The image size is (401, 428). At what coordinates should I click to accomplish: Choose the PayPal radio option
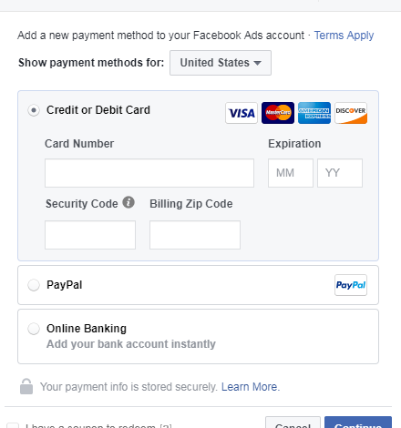[x=34, y=285]
